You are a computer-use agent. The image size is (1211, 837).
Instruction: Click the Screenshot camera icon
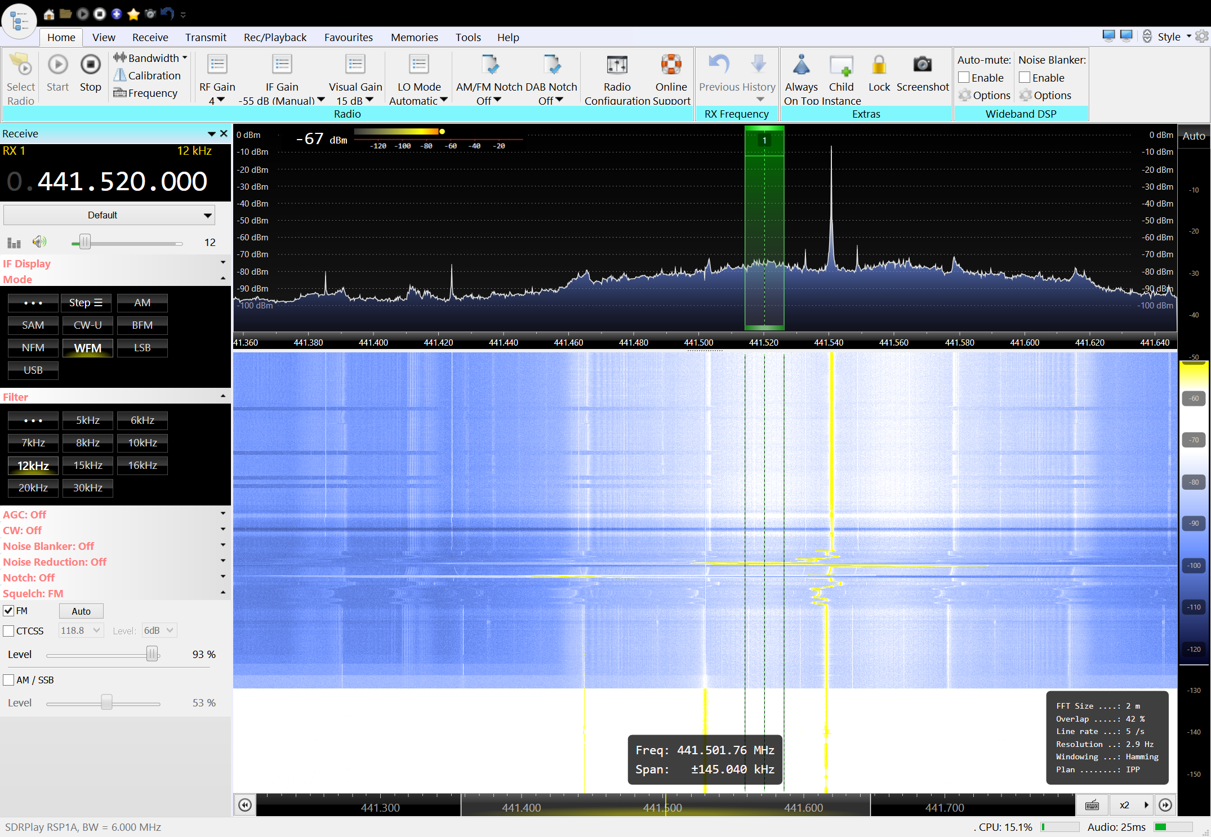(922, 65)
